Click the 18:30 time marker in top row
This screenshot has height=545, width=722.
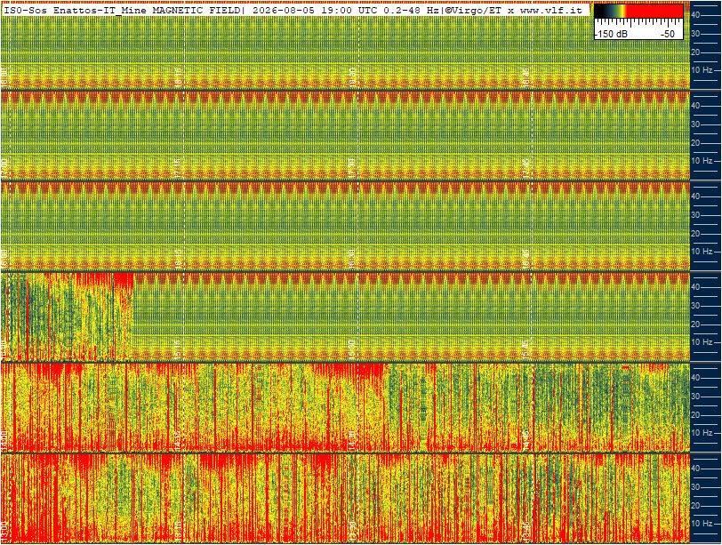click(352, 76)
